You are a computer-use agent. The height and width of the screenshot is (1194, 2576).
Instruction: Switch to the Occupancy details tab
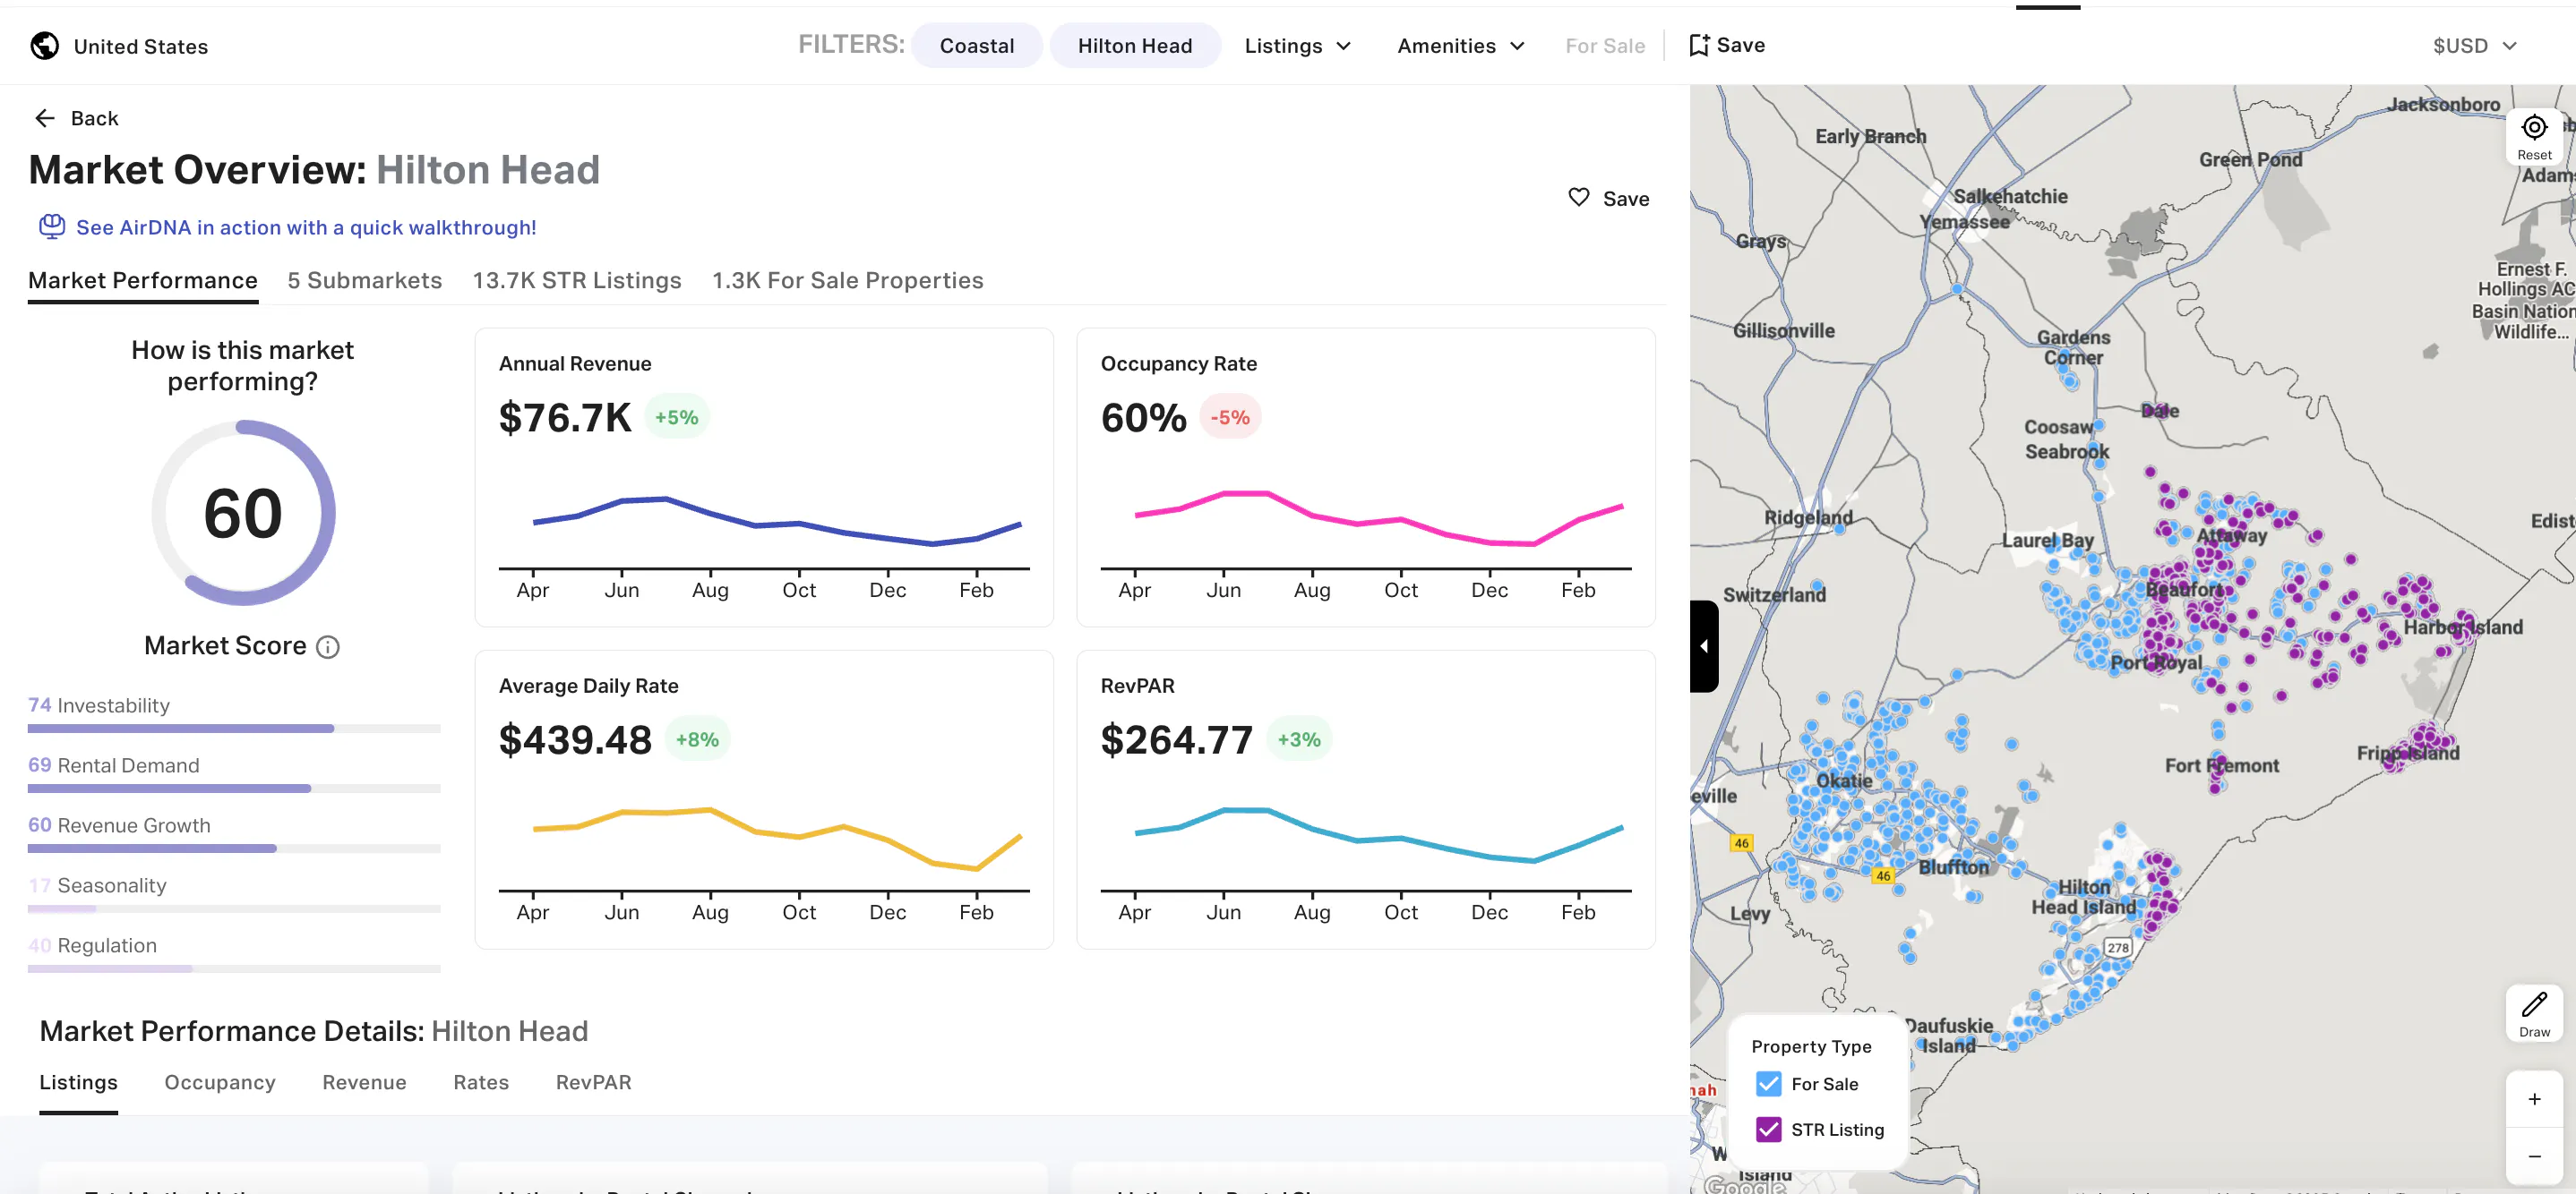(220, 1083)
